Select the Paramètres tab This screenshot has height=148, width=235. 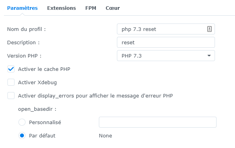pyautogui.click(x=22, y=8)
